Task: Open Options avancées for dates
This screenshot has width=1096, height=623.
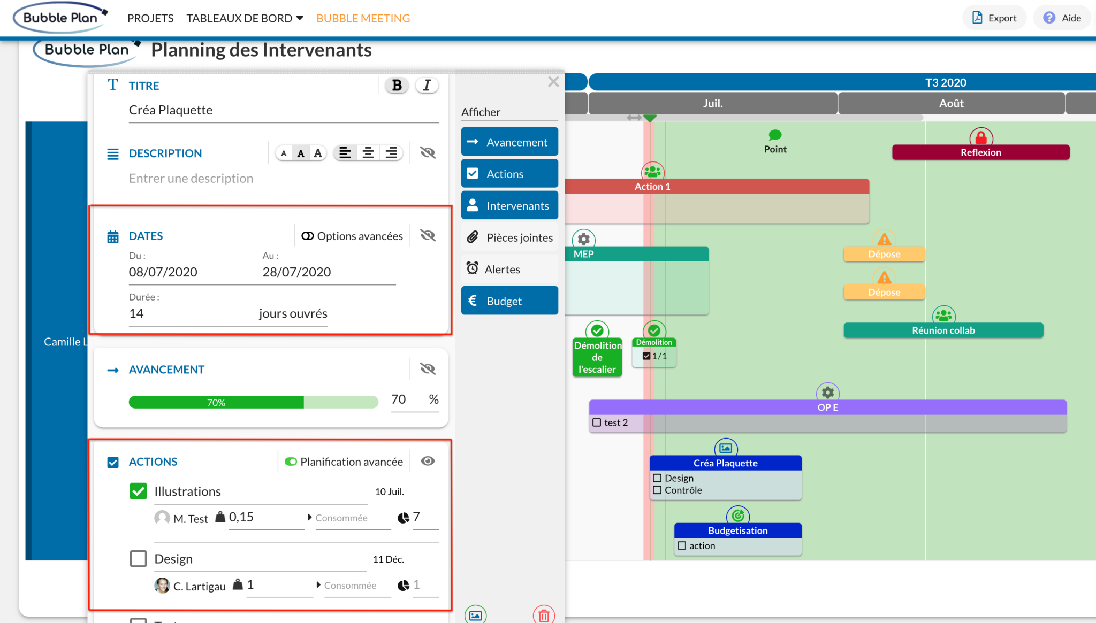Action: [x=352, y=235]
